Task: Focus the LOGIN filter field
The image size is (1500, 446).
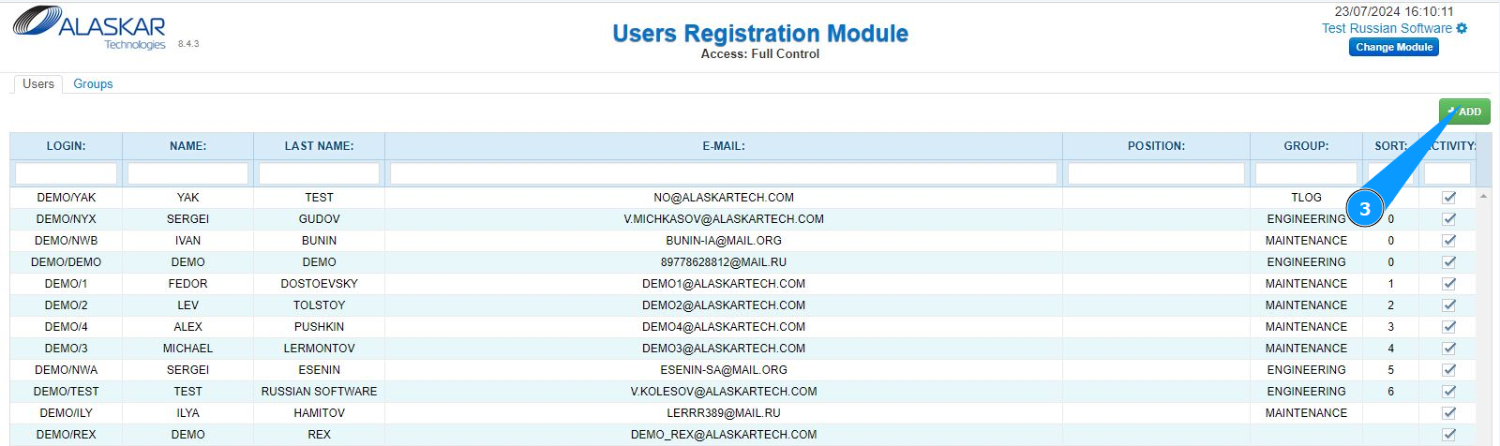Action: click(x=66, y=173)
